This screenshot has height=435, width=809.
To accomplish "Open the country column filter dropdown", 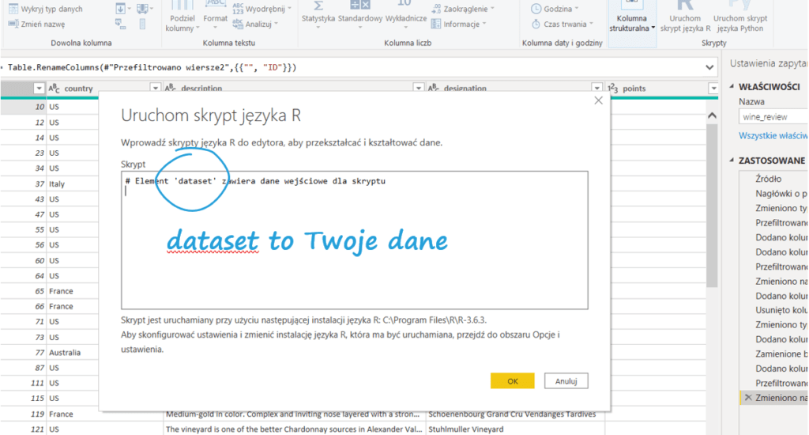I will coord(155,89).
